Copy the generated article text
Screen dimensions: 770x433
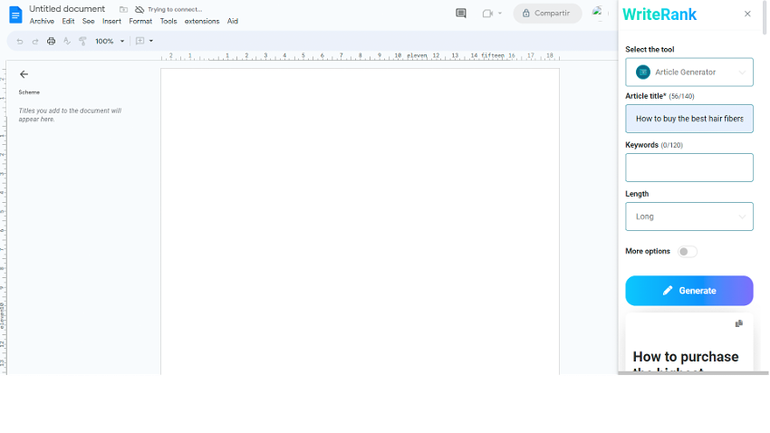coord(739,323)
